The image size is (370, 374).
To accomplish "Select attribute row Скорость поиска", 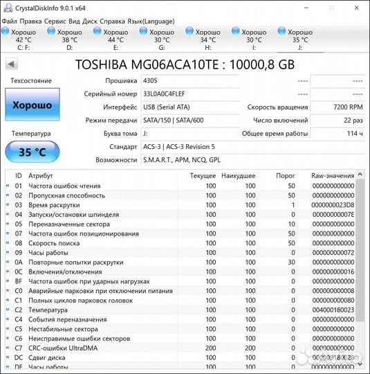I will click(x=181, y=243).
